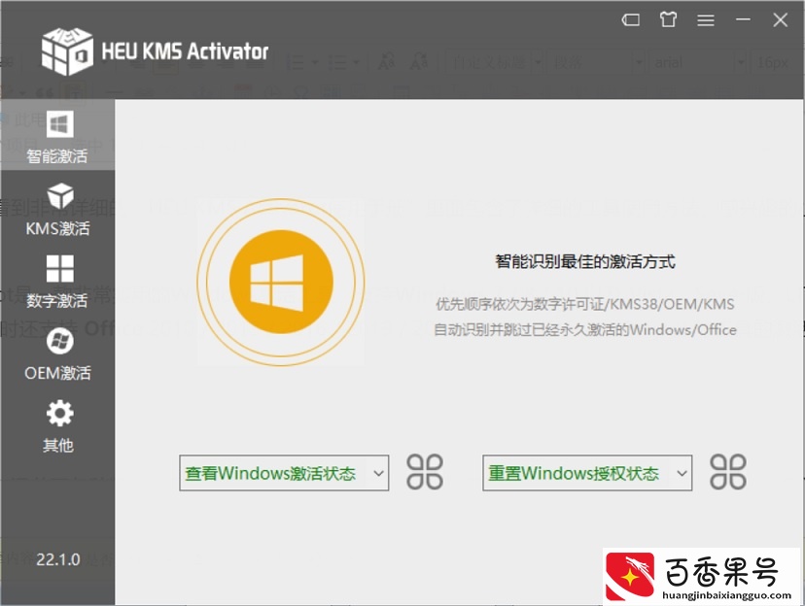Viewport: 805px width, 606px height.
Task: Run the action icon next to 查看Windows激活状态
Action: pos(425,472)
